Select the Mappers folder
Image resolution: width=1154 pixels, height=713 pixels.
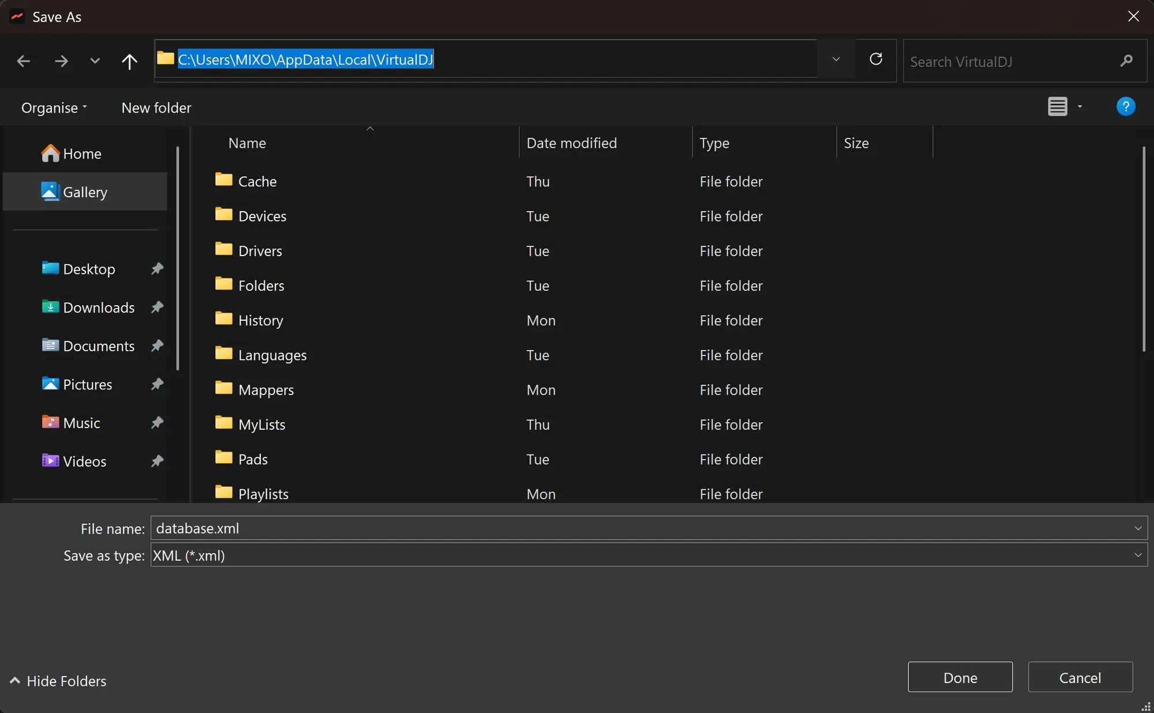click(266, 390)
